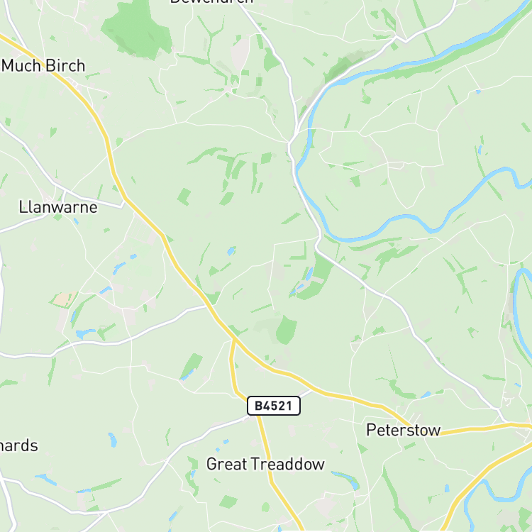Select the Peterstow town label
532x532 pixels.
coord(404,430)
